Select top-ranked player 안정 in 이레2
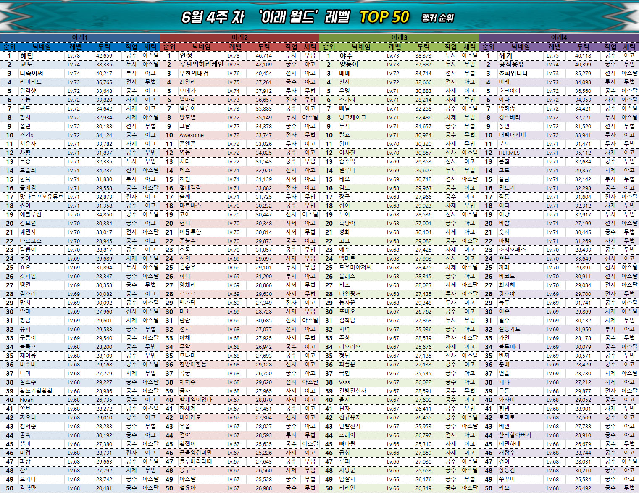The height and width of the screenshot is (493, 639). coord(186,56)
